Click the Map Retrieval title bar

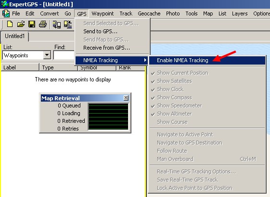coord(85,98)
